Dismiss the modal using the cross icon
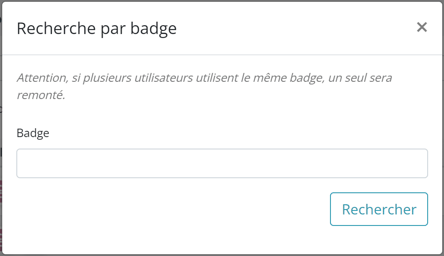 [421, 27]
